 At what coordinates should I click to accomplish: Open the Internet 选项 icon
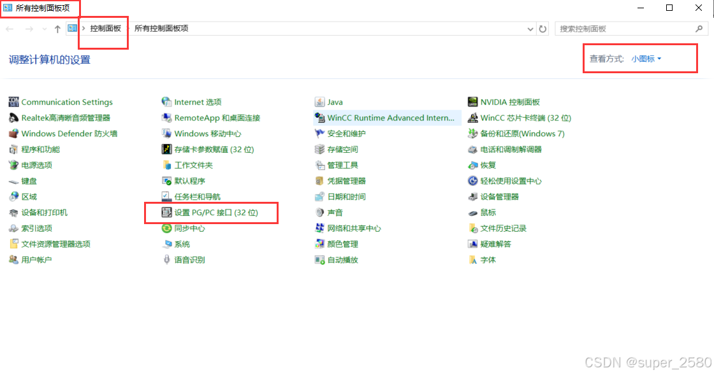(166, 102)
